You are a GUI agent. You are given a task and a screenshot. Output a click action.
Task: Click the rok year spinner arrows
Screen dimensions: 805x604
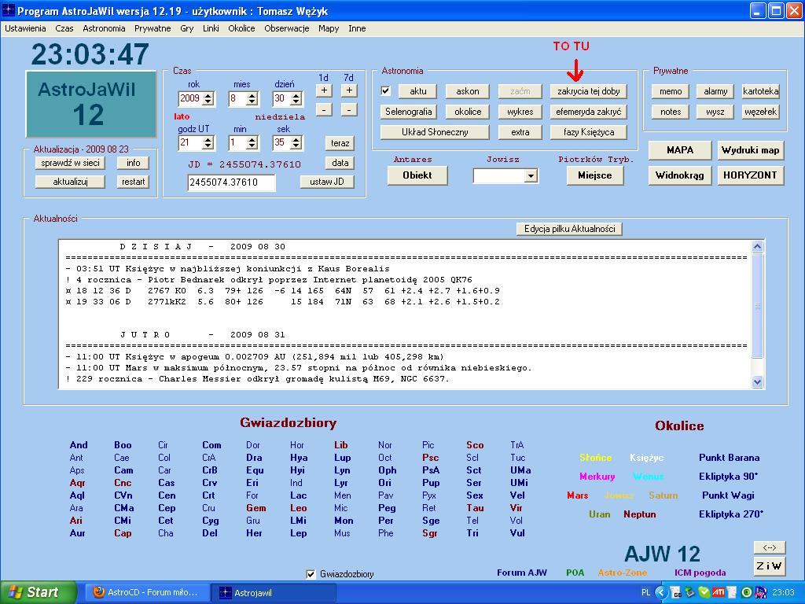(208, 98)
